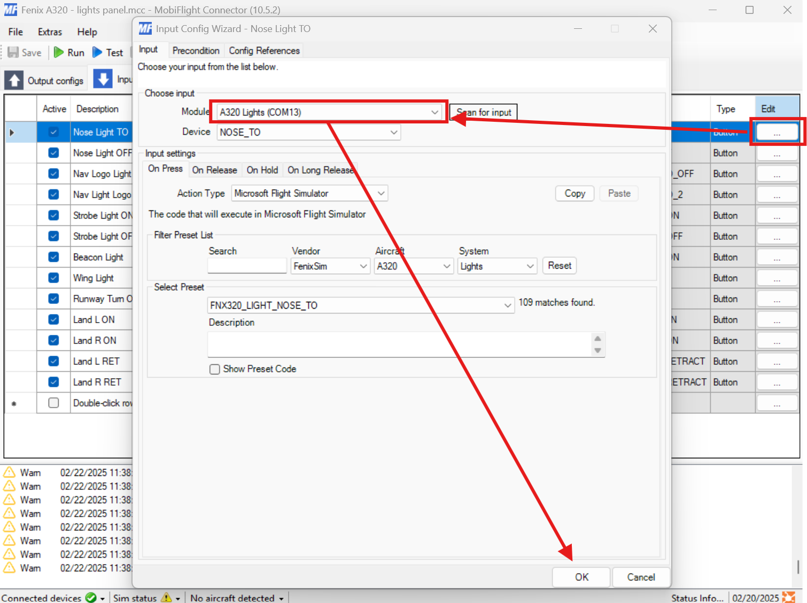The height and width of the screenshot is (603, 807).
Task: Select the On Press tab
Action: (165, 169)
